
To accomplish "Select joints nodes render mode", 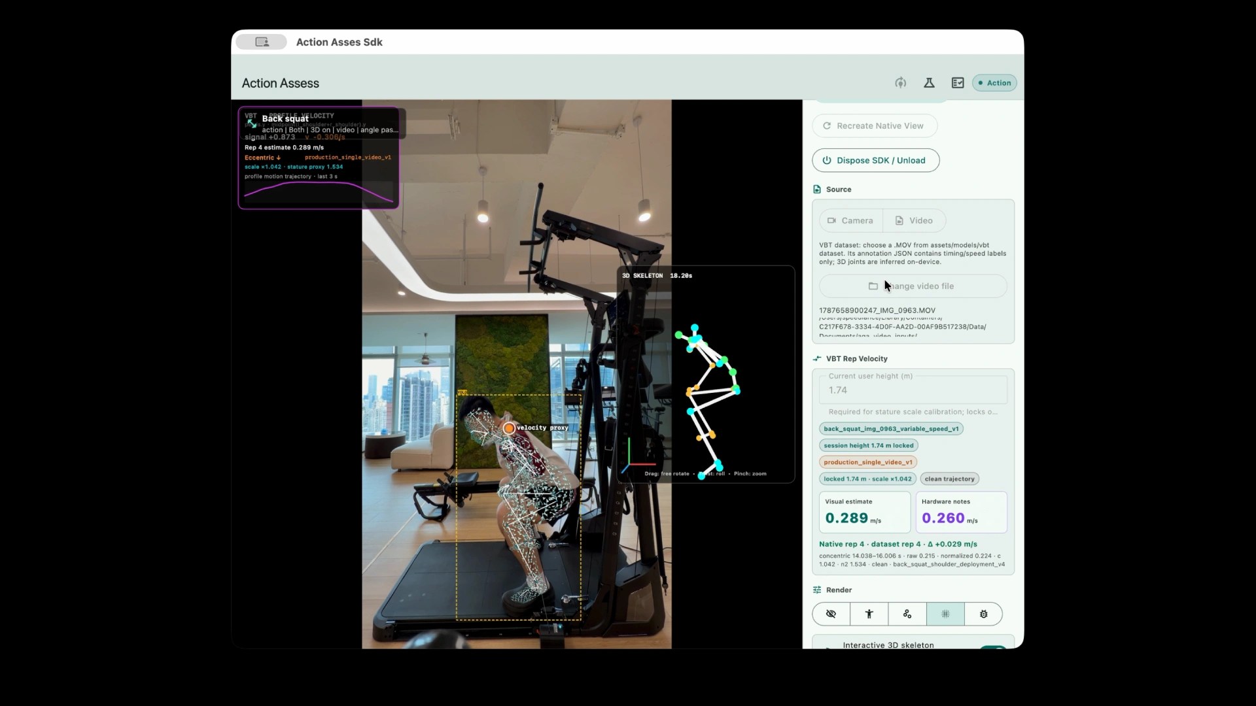I will [907, 614].
